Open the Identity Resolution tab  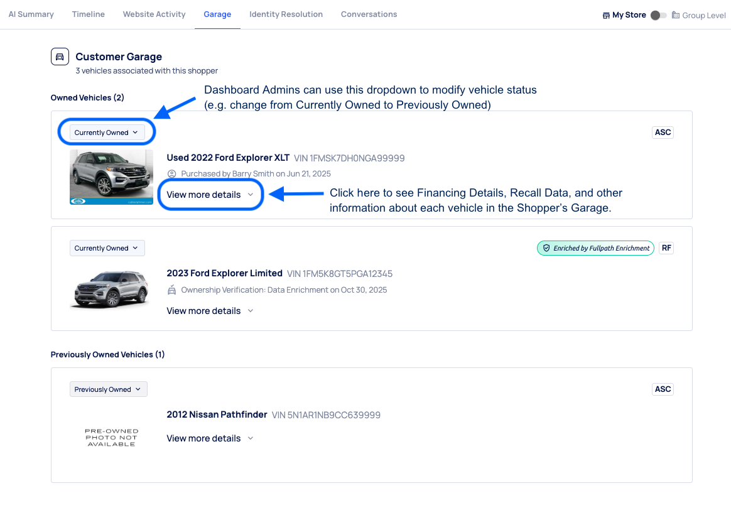coord(286,14)
